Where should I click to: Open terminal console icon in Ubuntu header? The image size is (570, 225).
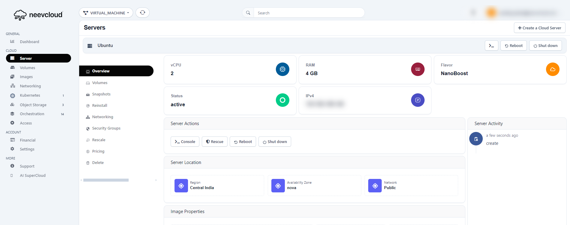pos(491,45)
